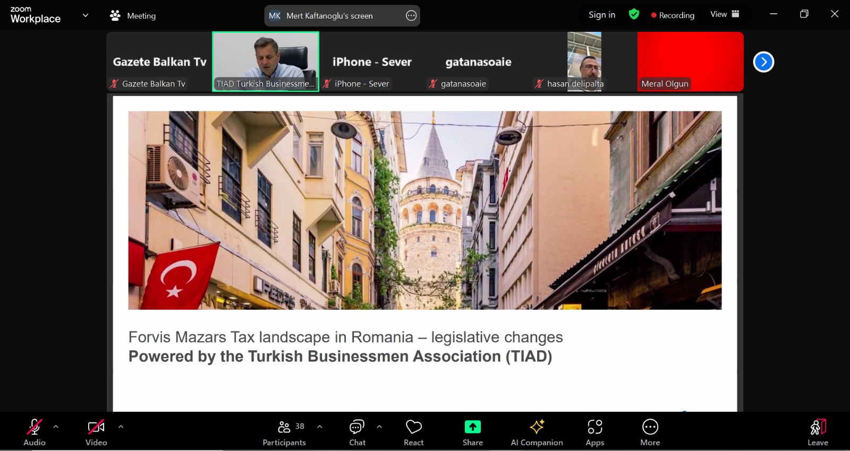
Task: Open the View layout menu
Action: [725, 14]
